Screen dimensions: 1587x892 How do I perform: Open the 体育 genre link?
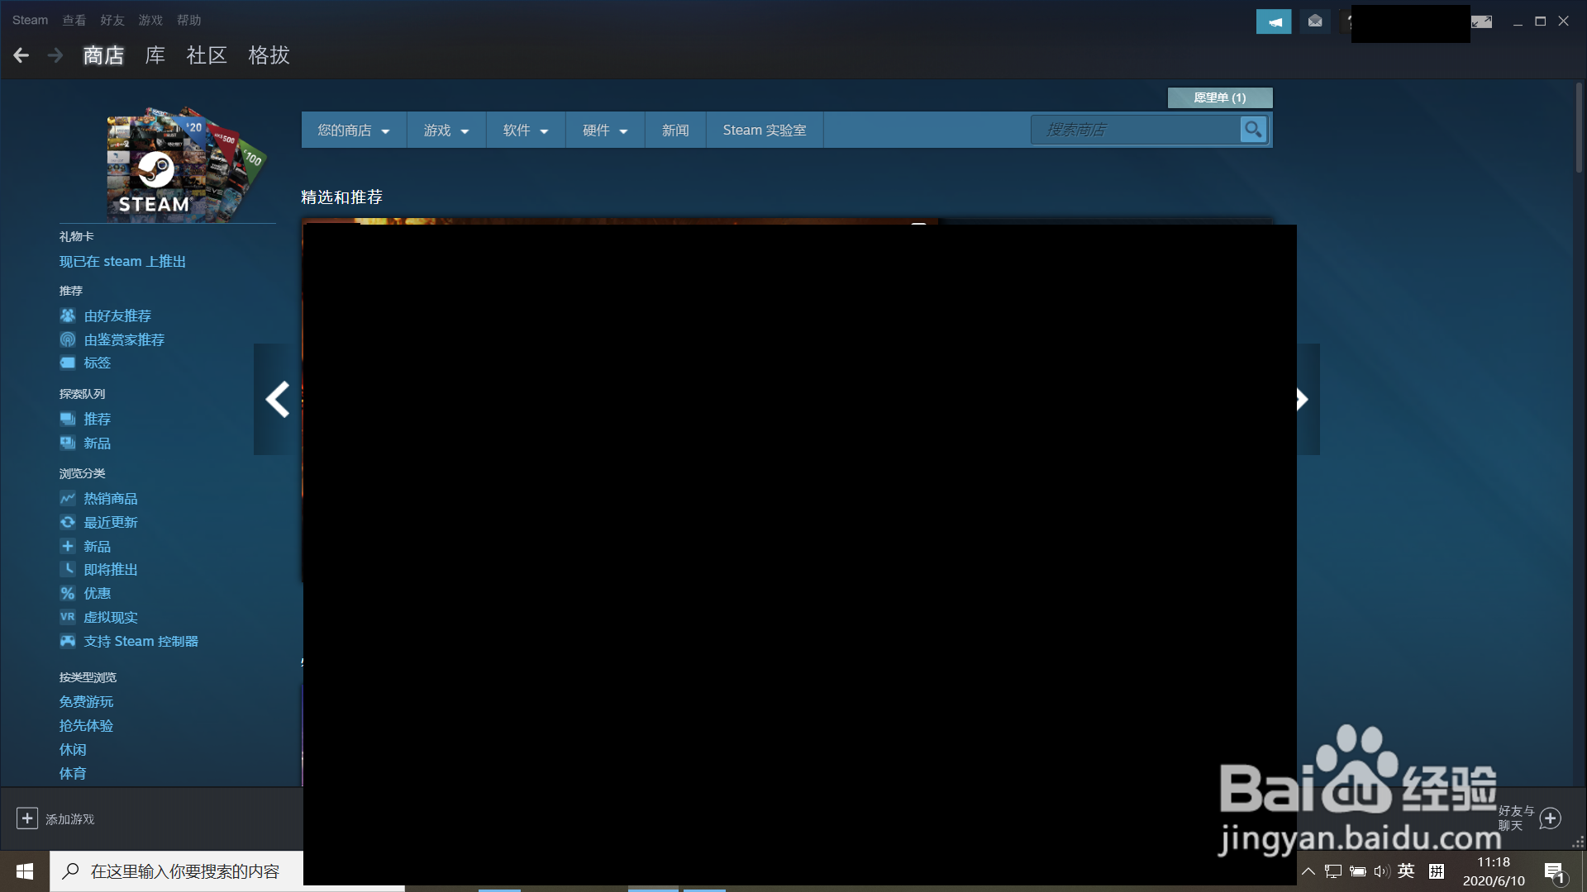[x=73, y=773]
